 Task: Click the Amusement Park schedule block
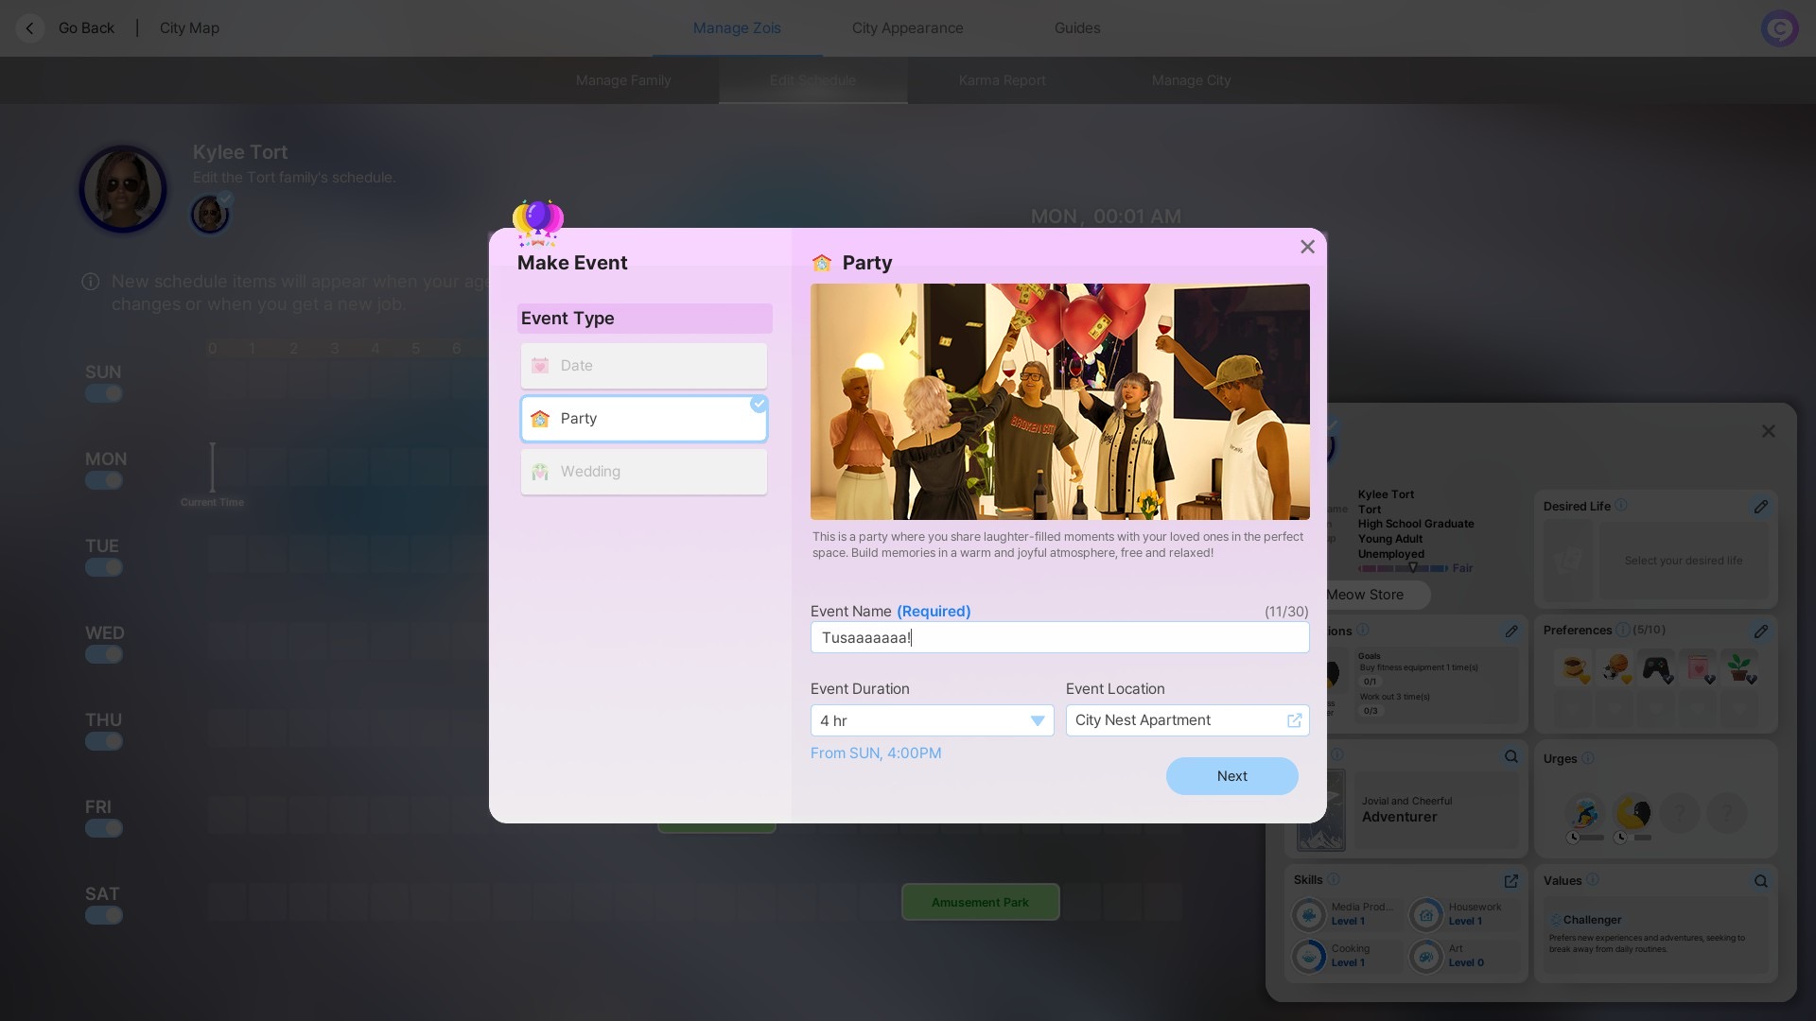[x=980, y=902]
